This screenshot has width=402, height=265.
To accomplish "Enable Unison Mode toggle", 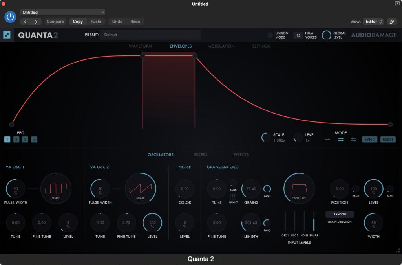I will 270,35.
